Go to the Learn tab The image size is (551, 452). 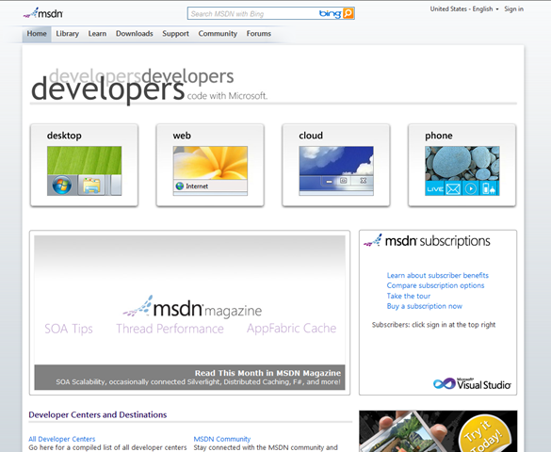point(97,34)
